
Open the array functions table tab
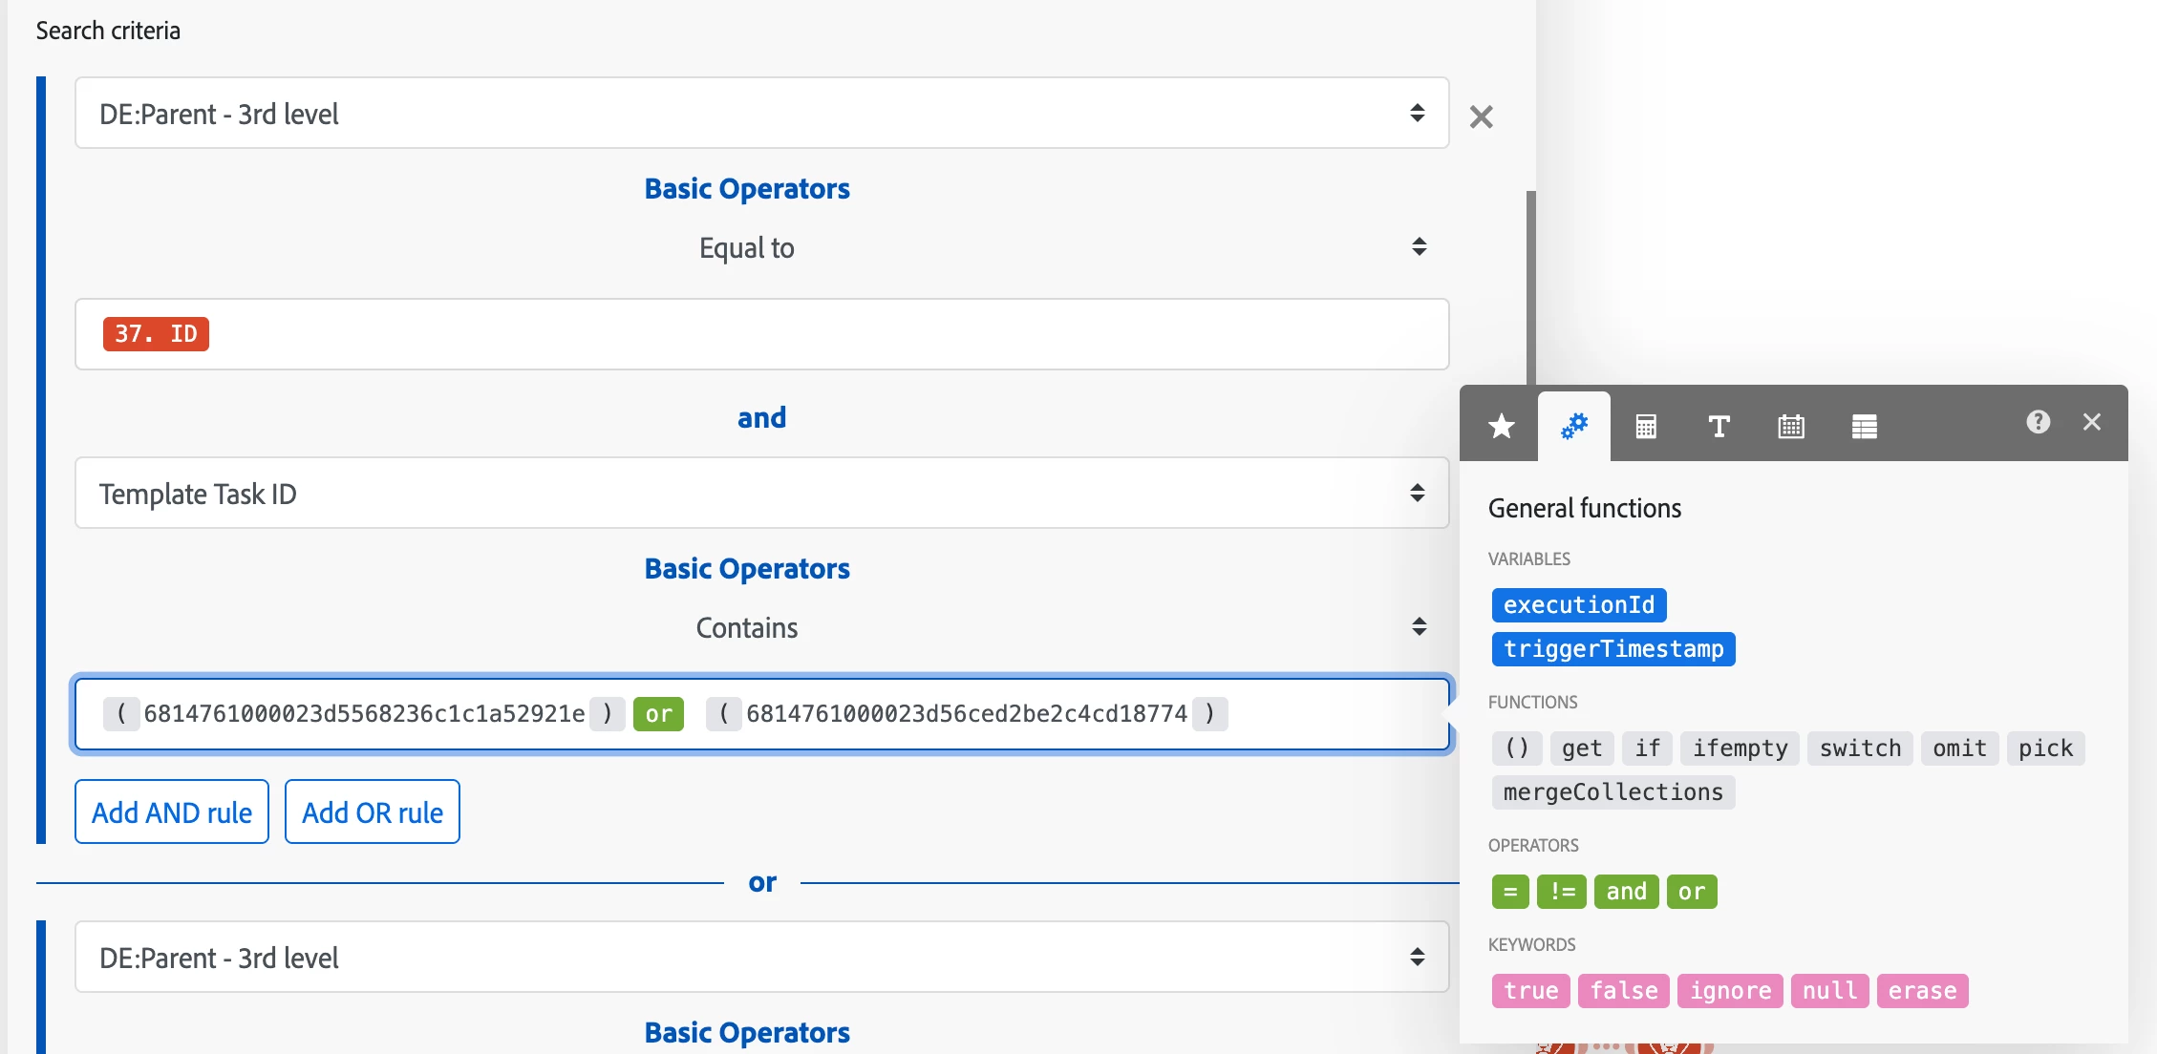click(x=1864, y=426)
